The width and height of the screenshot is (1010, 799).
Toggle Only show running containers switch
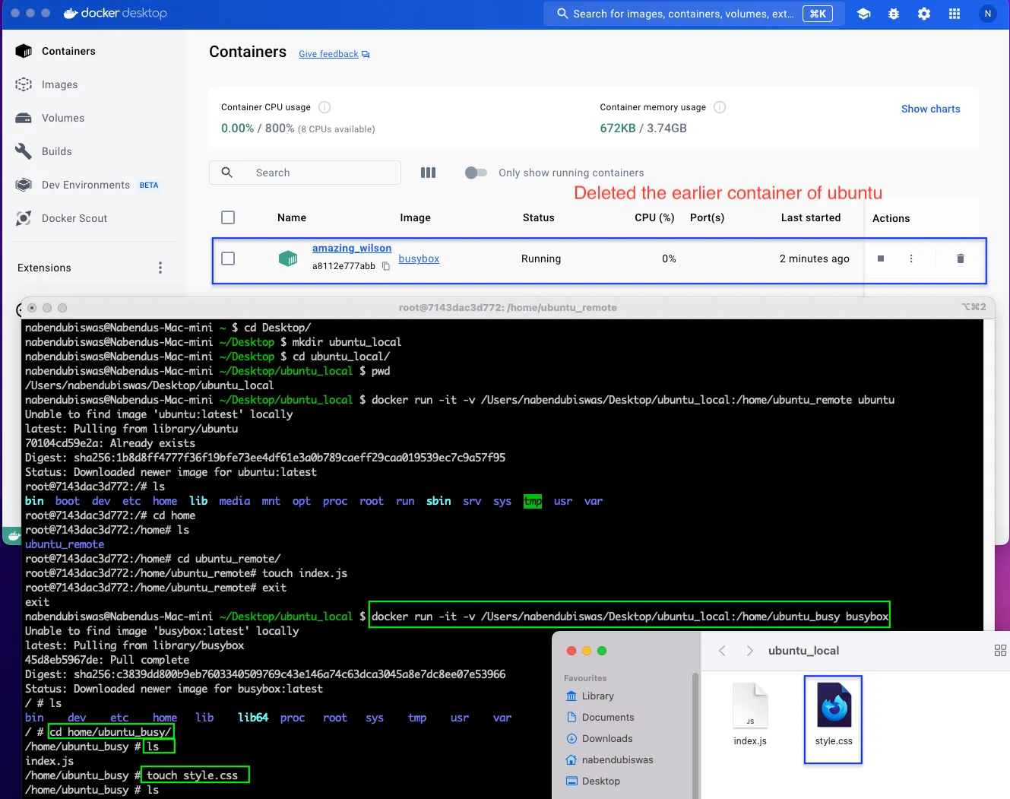coord(476,173)
